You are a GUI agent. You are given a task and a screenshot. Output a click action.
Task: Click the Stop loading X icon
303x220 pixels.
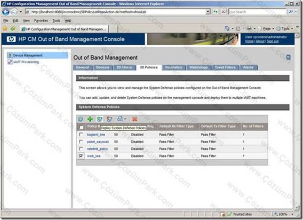(223, 12)
